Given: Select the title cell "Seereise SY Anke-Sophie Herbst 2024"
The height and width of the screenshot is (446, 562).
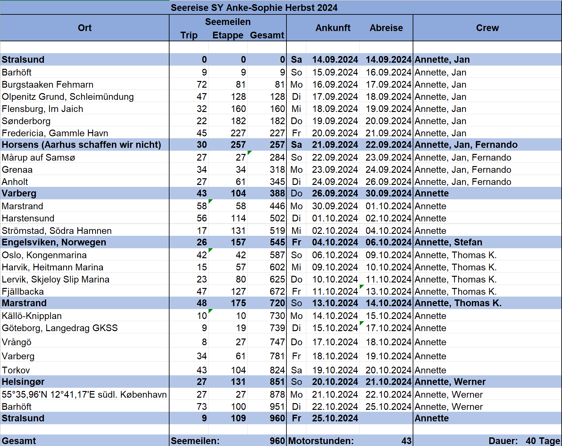Looking at the screenshot, I should coord(254,7).
